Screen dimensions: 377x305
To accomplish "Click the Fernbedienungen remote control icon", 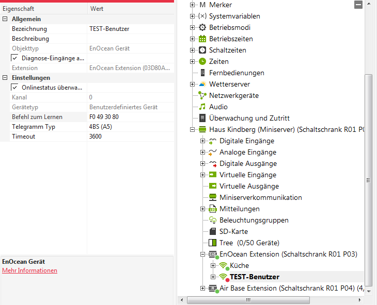I will click(x=202, y=73).
